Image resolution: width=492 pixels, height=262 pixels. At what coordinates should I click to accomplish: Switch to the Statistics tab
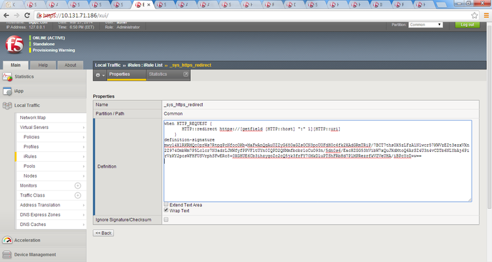tap(158, 74)
